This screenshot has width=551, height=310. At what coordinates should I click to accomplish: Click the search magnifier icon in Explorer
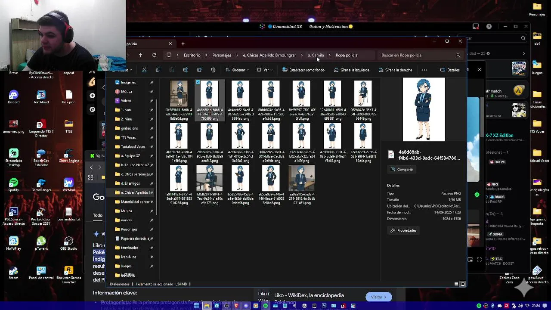point(458,55)
